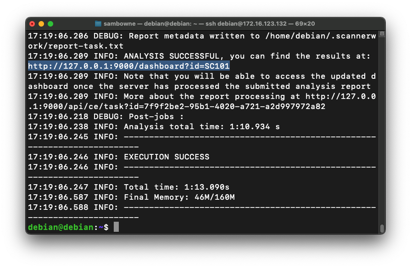Click the highlighted dashboard URL for SC101
The width and height of the screenshot is (411, 268).
129,66
